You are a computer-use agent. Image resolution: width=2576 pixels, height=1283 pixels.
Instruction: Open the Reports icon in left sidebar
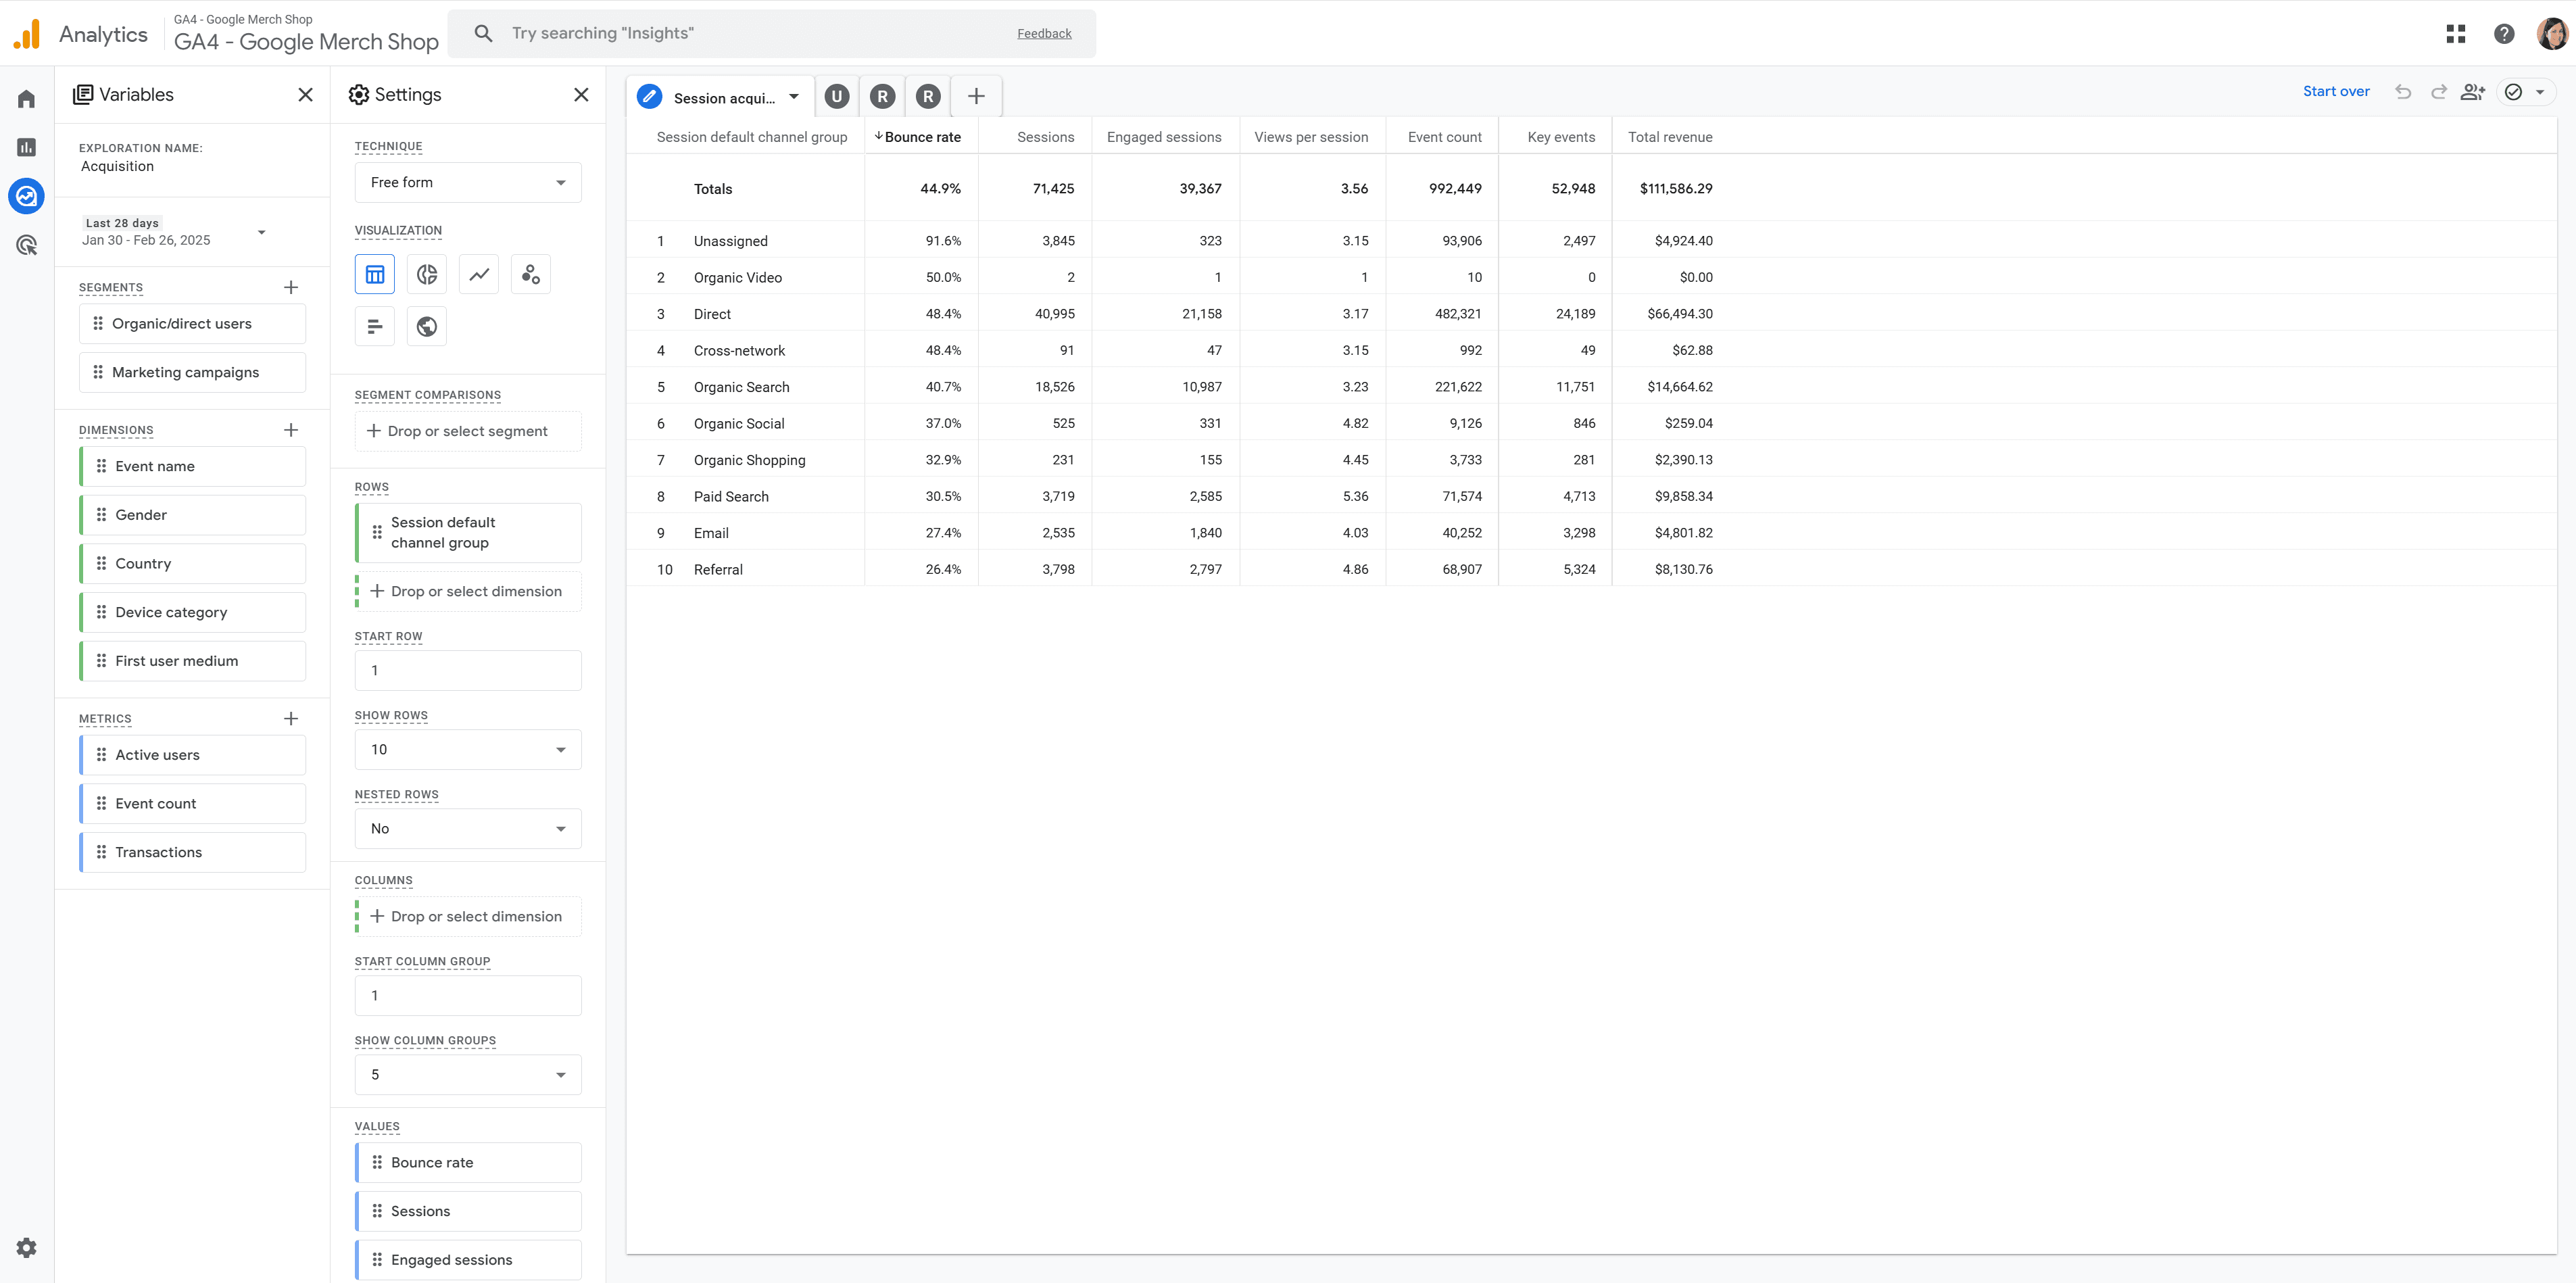click(x=27, y=147)
